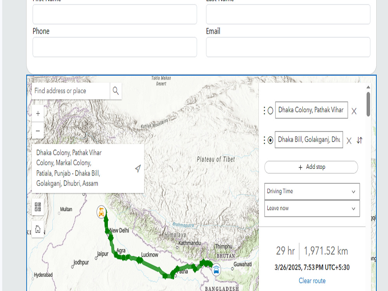388x291 pixels.
Task: Zoom in the map with plus button
Action: pos(38,114)
